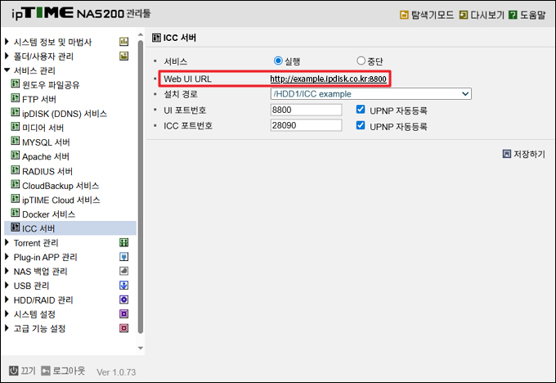Click the 로그아웃 logout icon
Viewport: 556px width, 383px height.
(47, 371)
